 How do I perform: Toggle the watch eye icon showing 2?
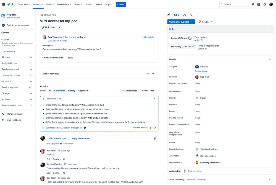click(177, 15)
